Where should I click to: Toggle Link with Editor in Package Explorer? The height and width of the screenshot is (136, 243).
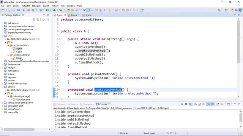pyautogui.click(x=38, y=20)
